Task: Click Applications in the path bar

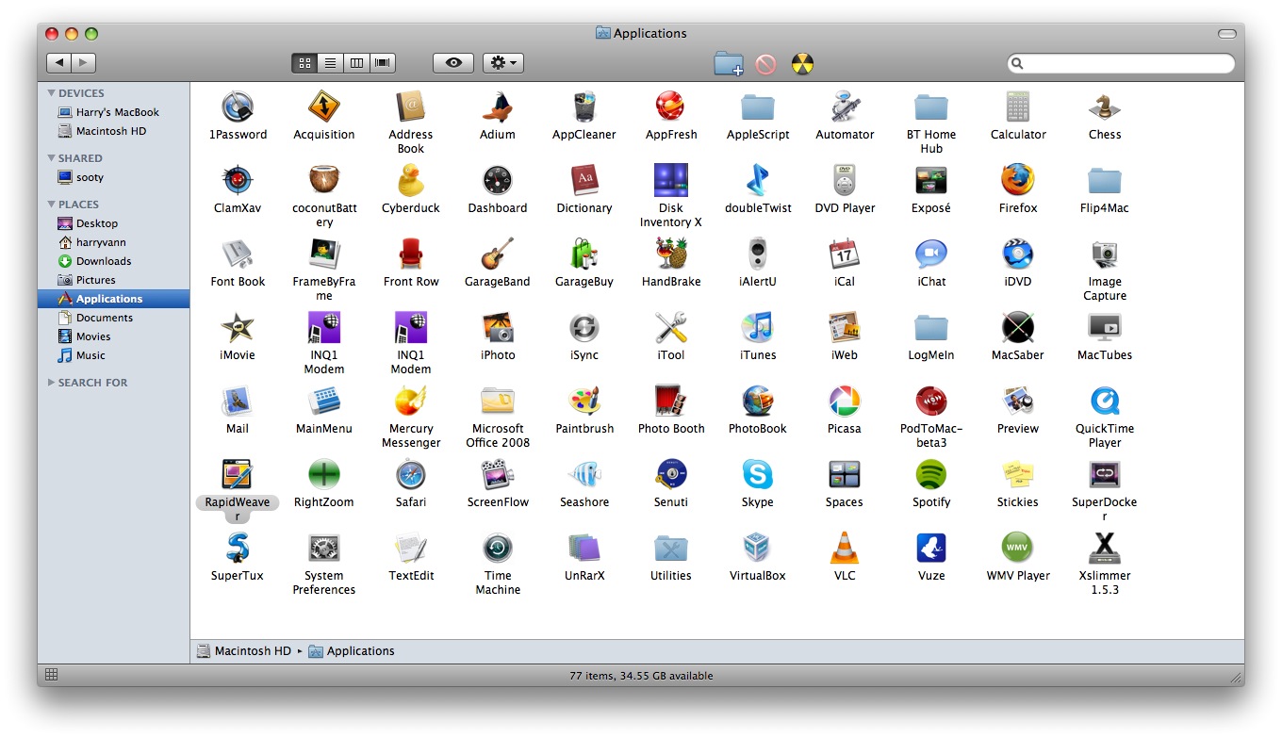Action: pos(352,651)
